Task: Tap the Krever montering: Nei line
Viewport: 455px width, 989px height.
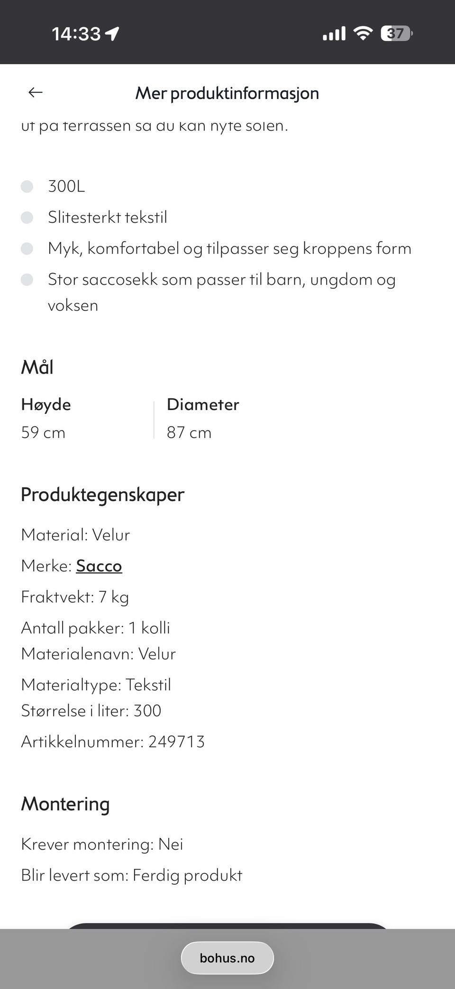Action: coord(102,844)
